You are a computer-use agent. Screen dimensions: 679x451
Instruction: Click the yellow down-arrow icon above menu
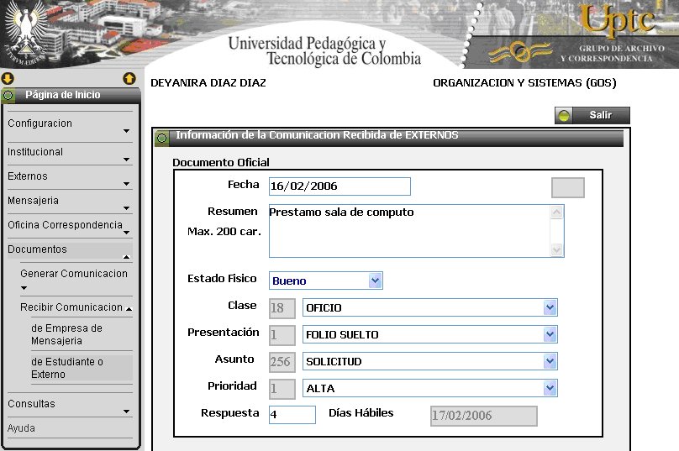(8, 79)
